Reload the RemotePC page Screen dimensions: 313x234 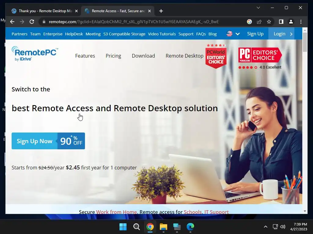(x=32, y=22)
